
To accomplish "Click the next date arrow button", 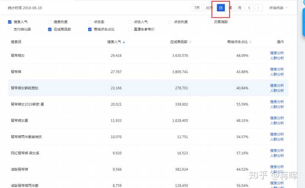I will 259,8.
